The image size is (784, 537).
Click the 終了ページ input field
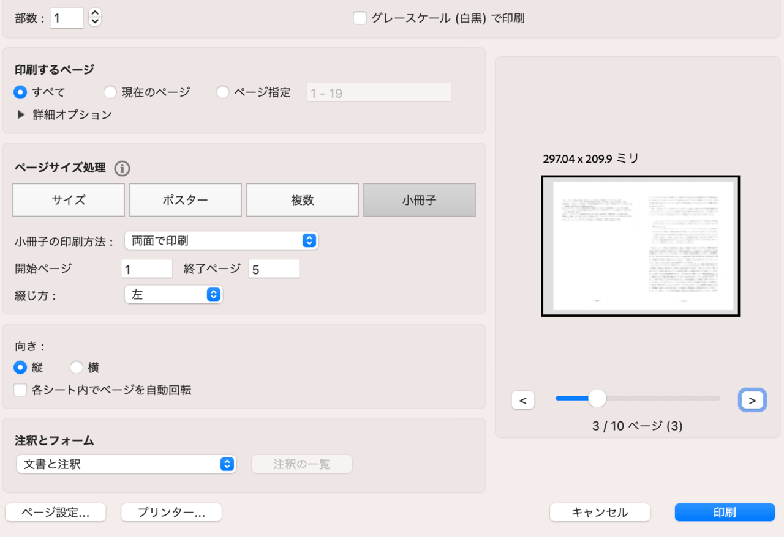[274, 269]
